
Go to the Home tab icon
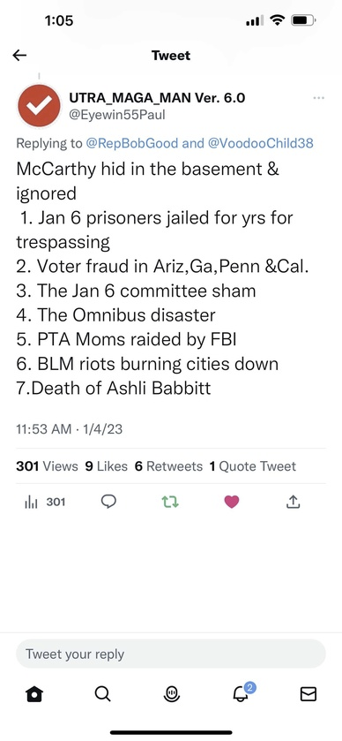(34, 693)
